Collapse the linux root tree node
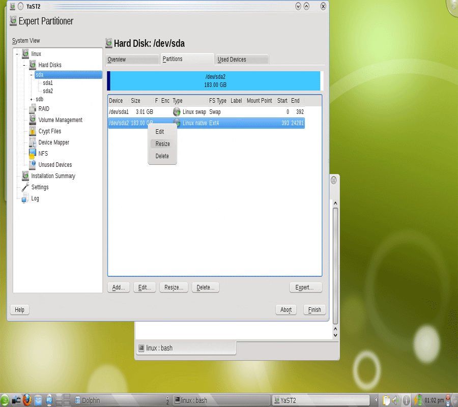Image resolution: width=458 pixels, height=407 pixels. pyautogui.click(x=17, y=54)
